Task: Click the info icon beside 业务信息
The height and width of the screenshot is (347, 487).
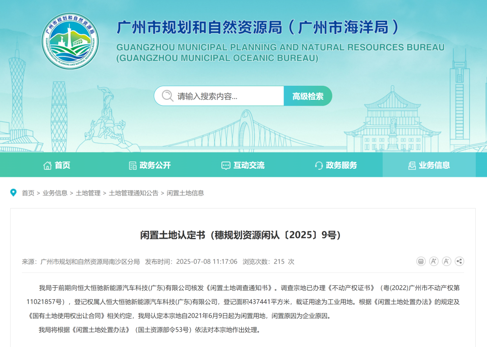Action: (412, 166)
